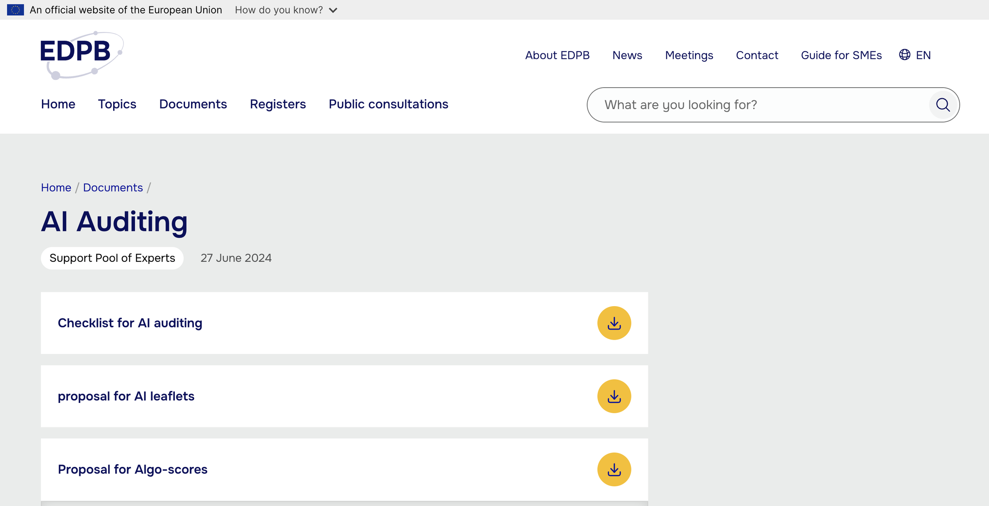Follow the Home breadcrumb link
Viewport: 989px width, 506px height.
point(56,188)
